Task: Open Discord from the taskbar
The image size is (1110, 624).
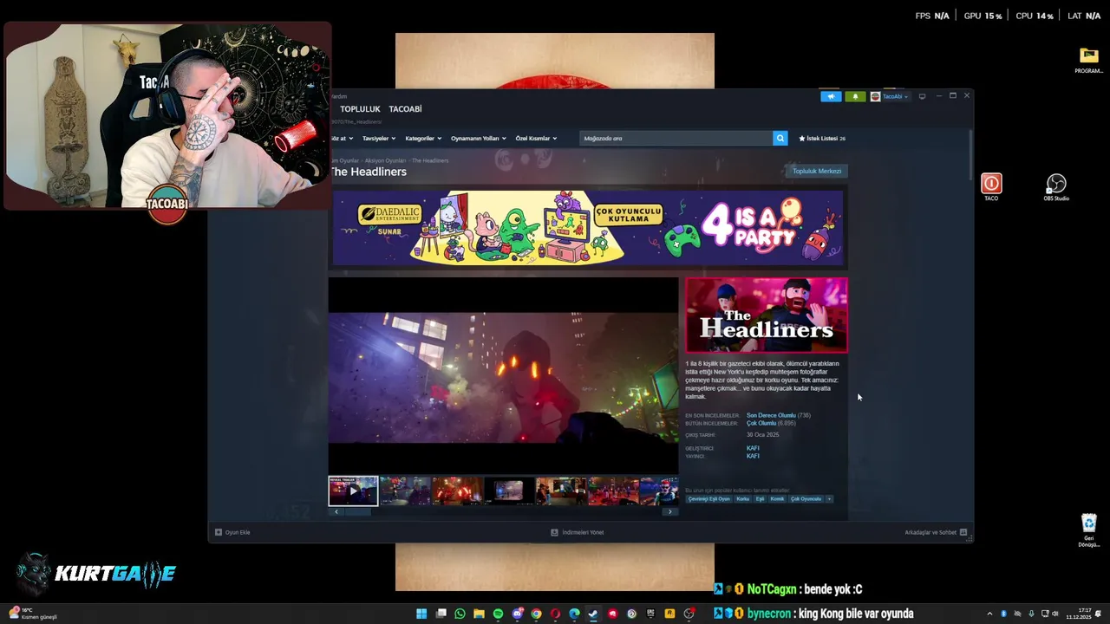Action: [517, 614]
